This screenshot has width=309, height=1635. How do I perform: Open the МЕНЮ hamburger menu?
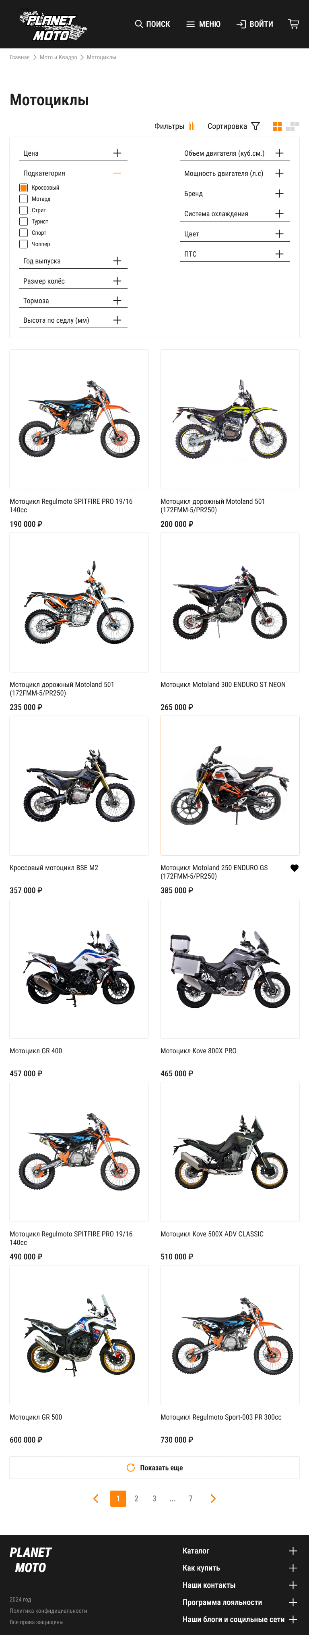[x=203, y=24]
